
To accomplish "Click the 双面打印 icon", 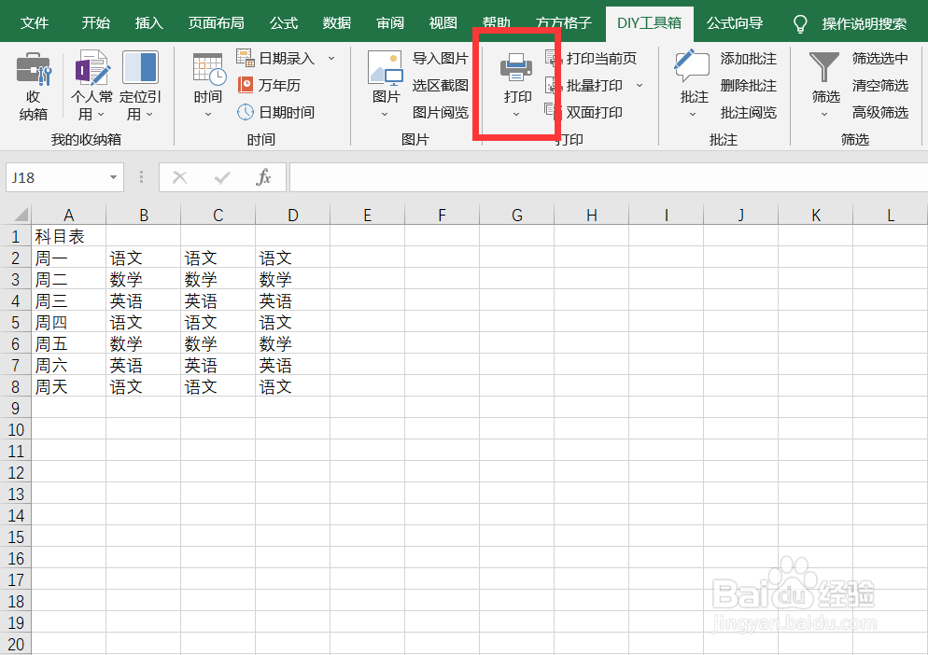I will point(554,112).
